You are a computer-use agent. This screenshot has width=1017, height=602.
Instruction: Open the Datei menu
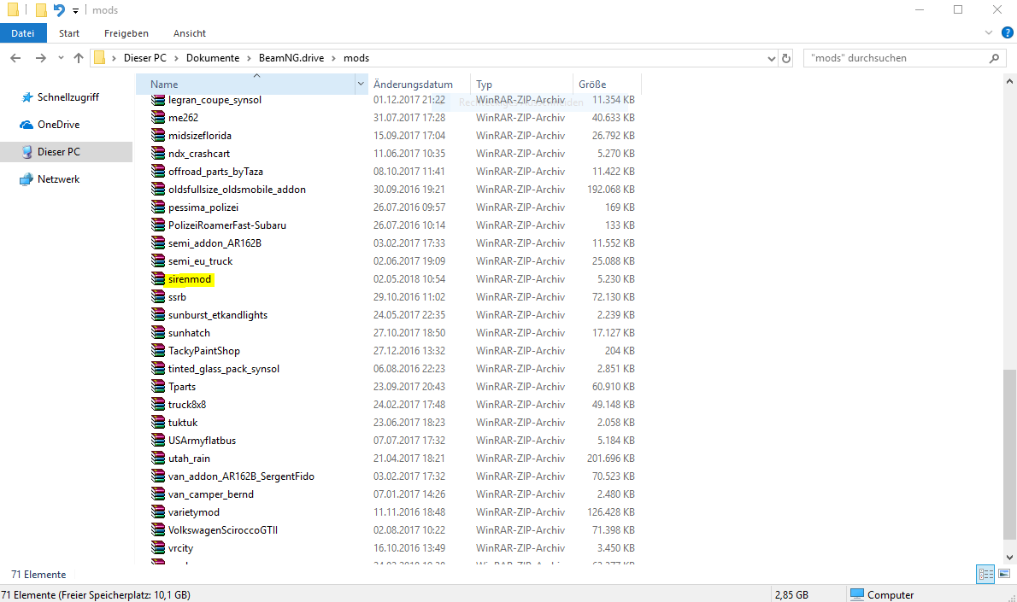click(x=23, y=33)
